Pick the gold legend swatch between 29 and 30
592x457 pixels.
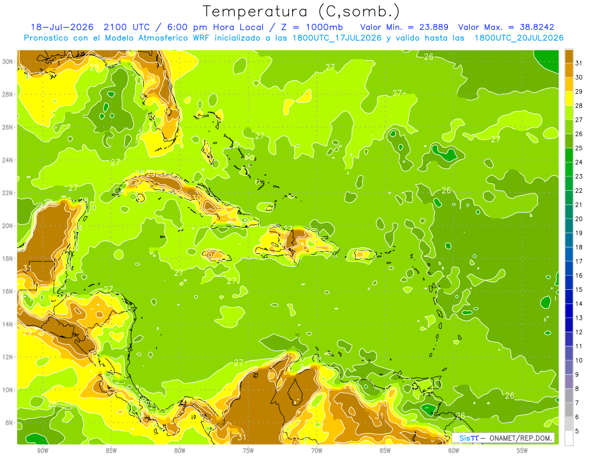[x=569, y=84]
